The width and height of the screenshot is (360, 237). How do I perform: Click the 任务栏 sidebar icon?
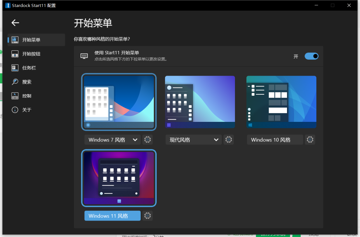(15, 68)
